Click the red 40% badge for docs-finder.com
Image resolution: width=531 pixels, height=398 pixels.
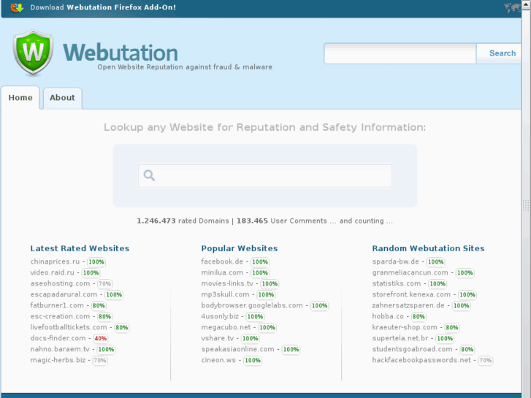[101, 338]
